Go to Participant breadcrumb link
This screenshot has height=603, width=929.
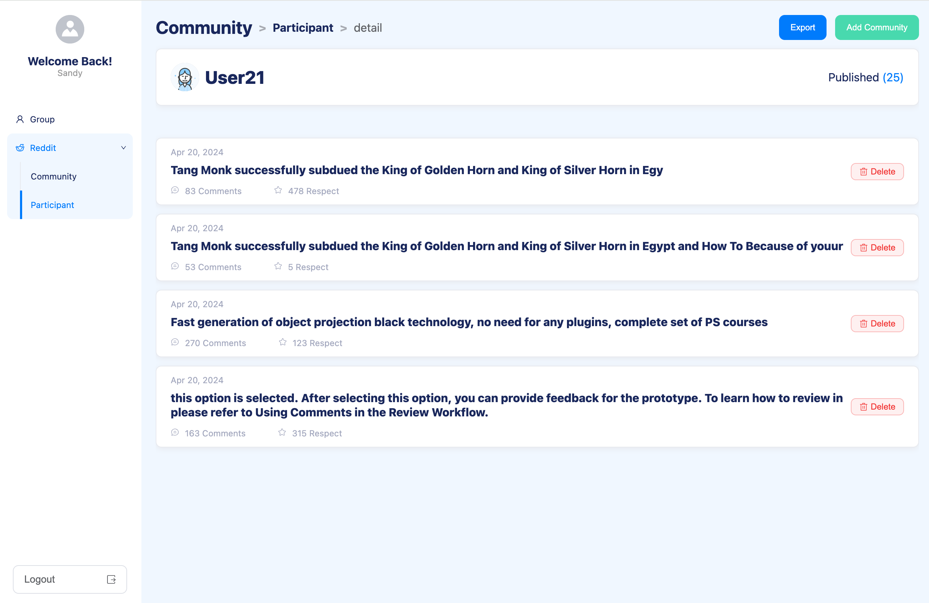pyautogui.click(x=302, y=28)
